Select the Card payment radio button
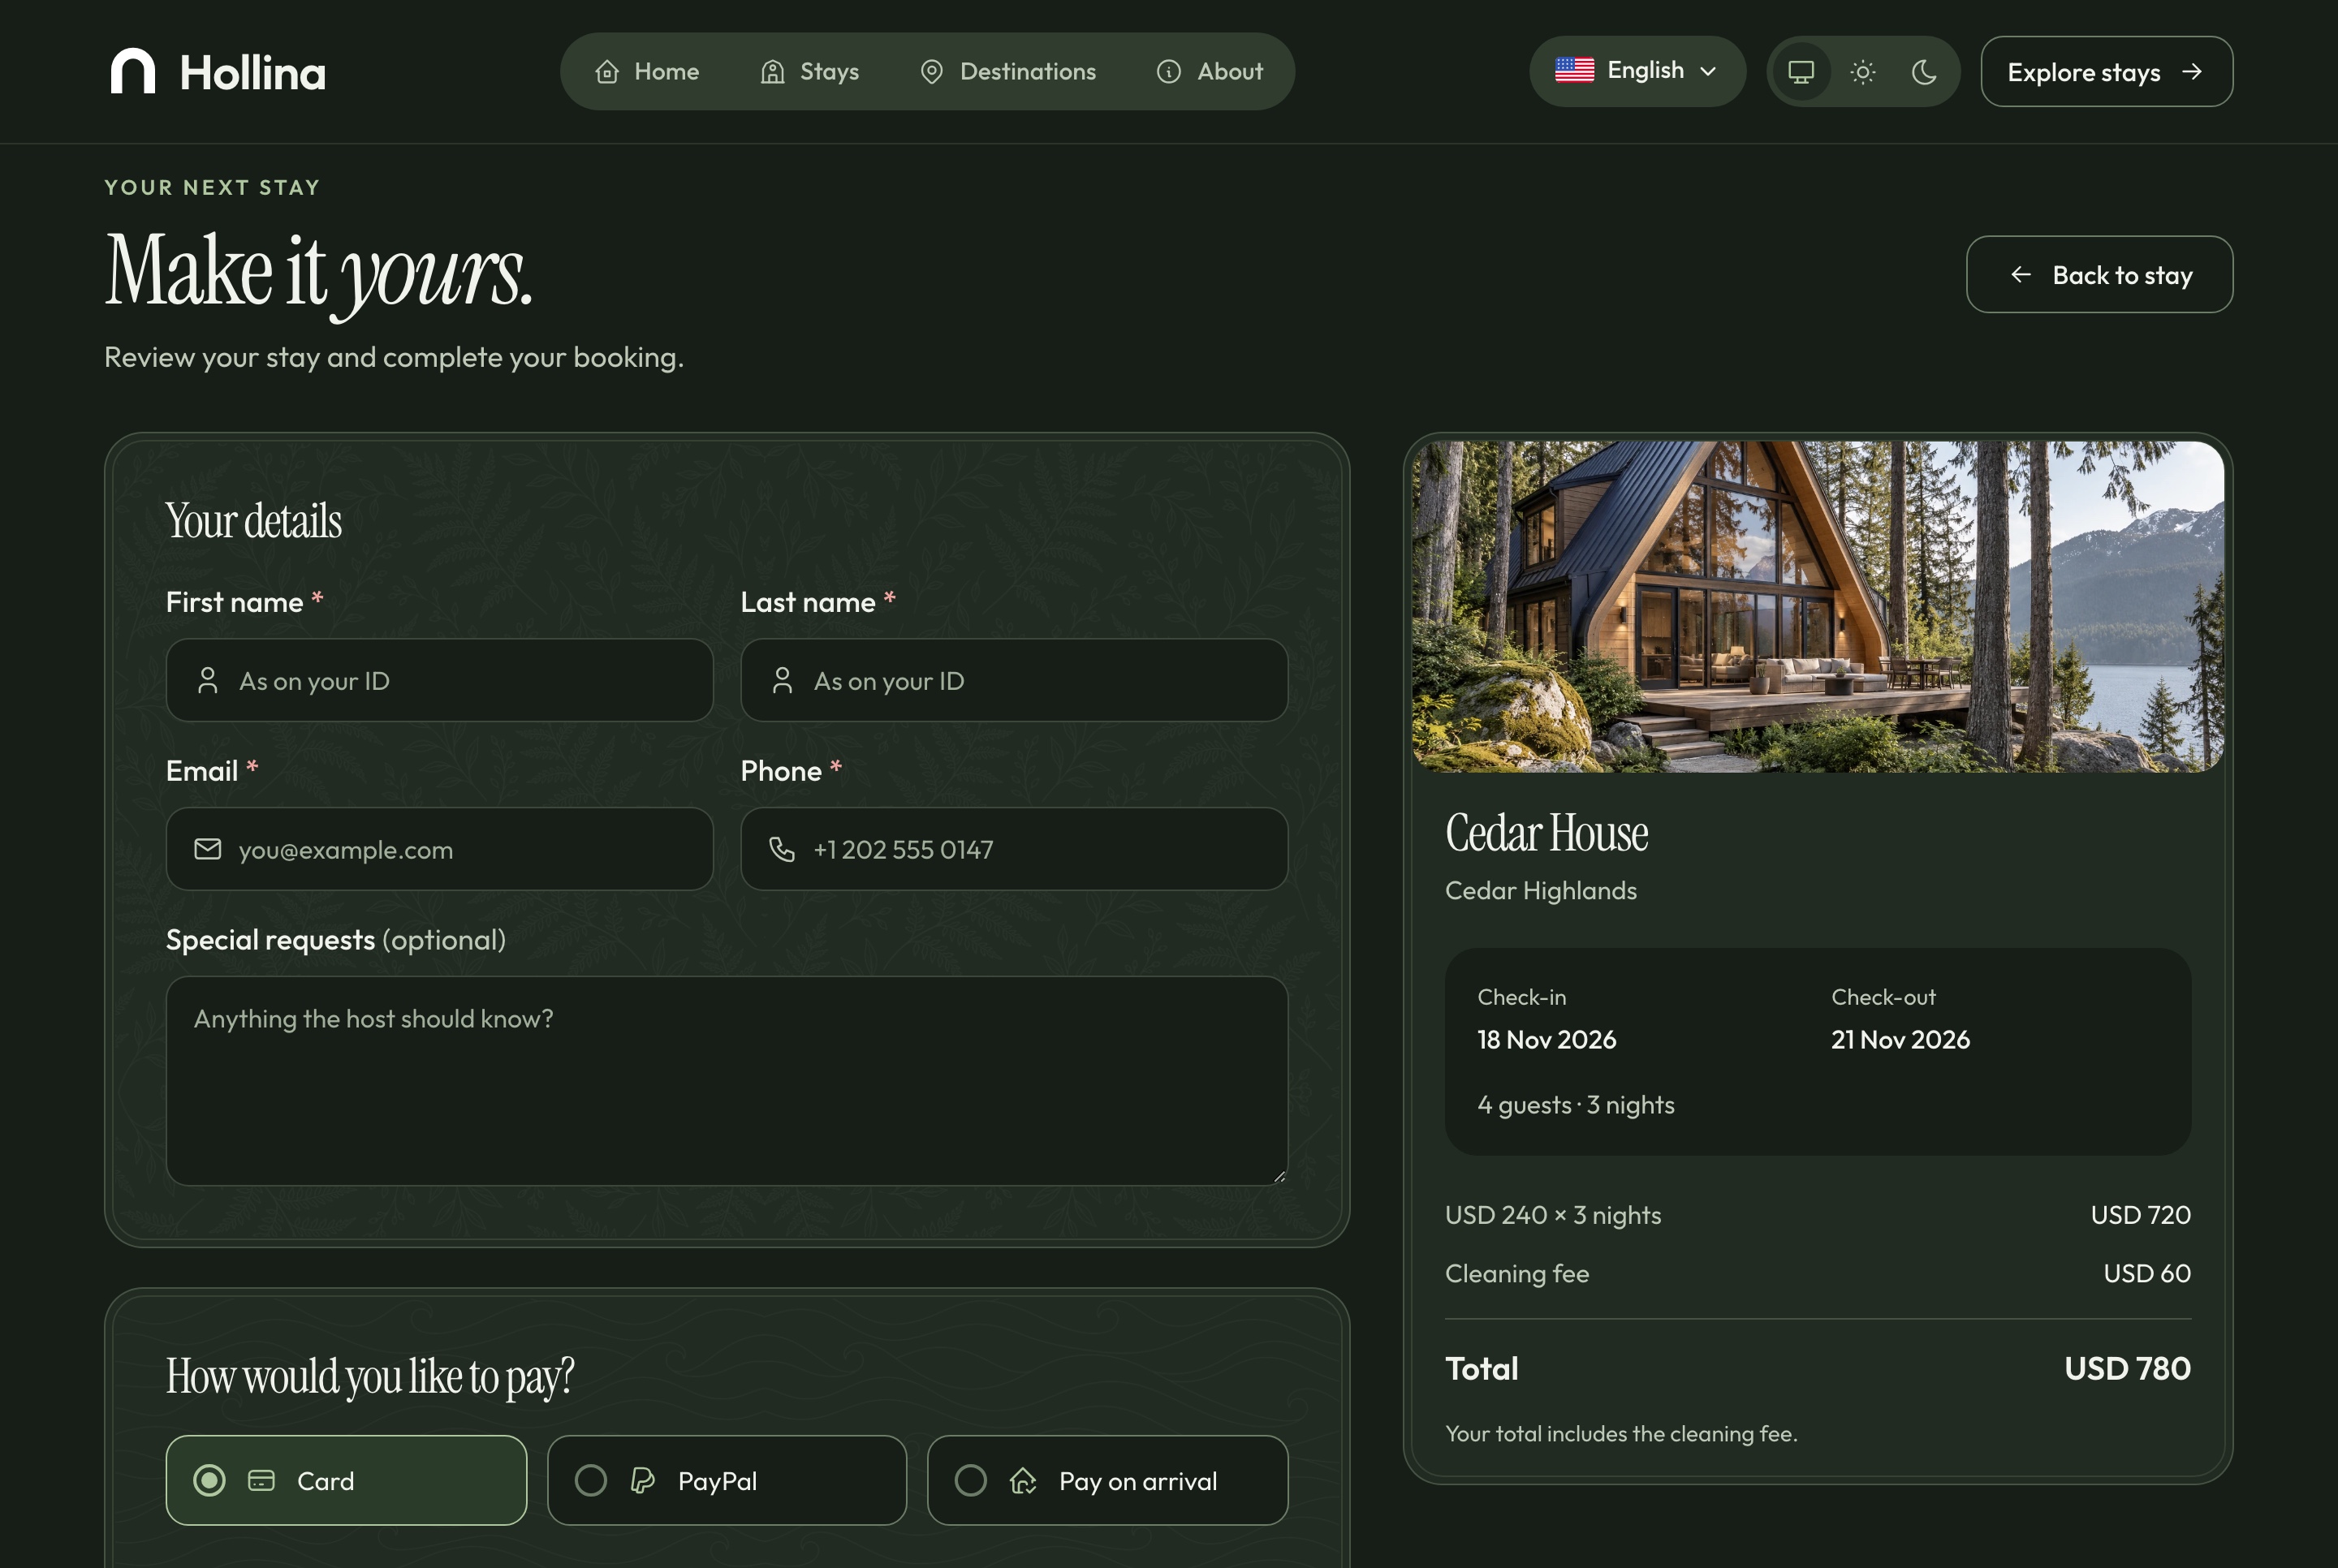Screen dimensions: 2338x1568 [x=209, y=1480]
